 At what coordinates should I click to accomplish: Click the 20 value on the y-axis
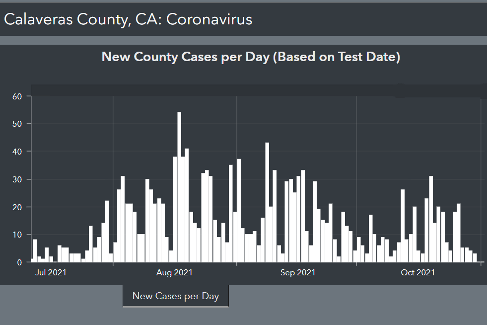pyautogui.click(x=17, y=207)
